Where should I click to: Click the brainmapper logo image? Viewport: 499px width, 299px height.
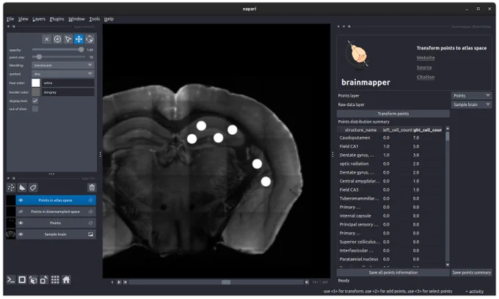(358, 55)
